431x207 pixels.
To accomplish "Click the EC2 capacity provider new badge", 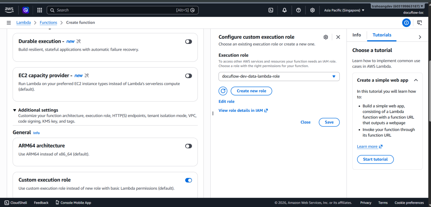I will 78,75.
